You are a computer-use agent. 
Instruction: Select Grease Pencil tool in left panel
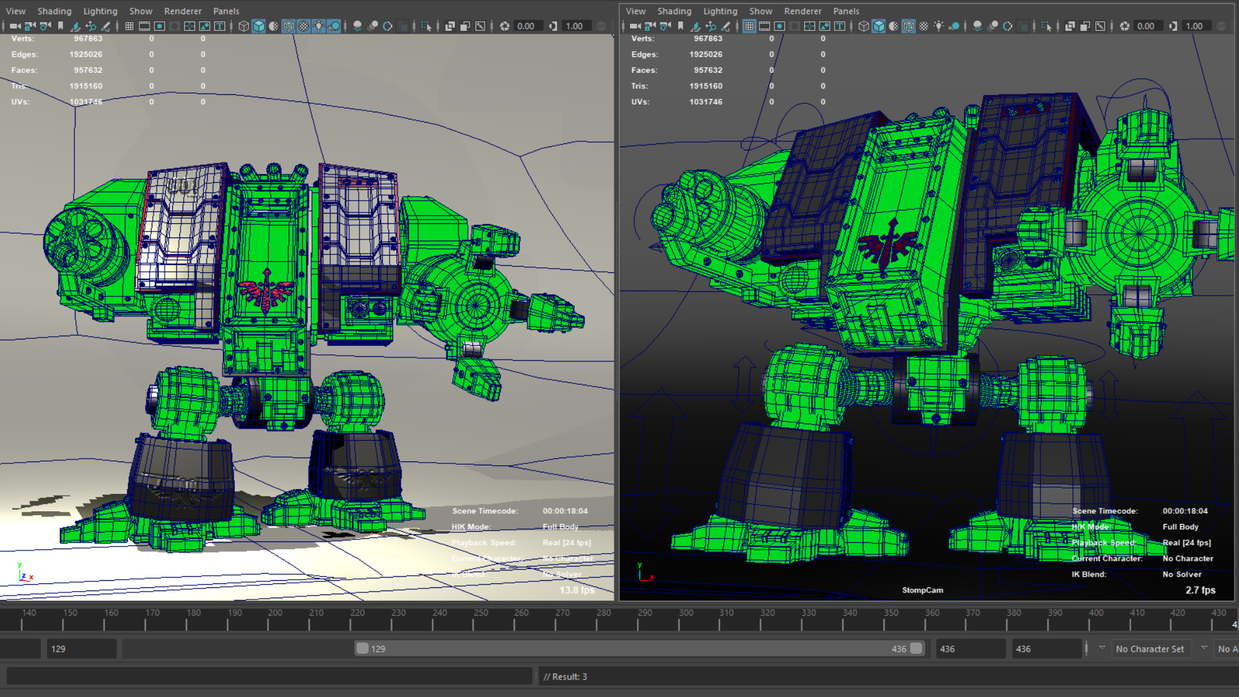106,26
